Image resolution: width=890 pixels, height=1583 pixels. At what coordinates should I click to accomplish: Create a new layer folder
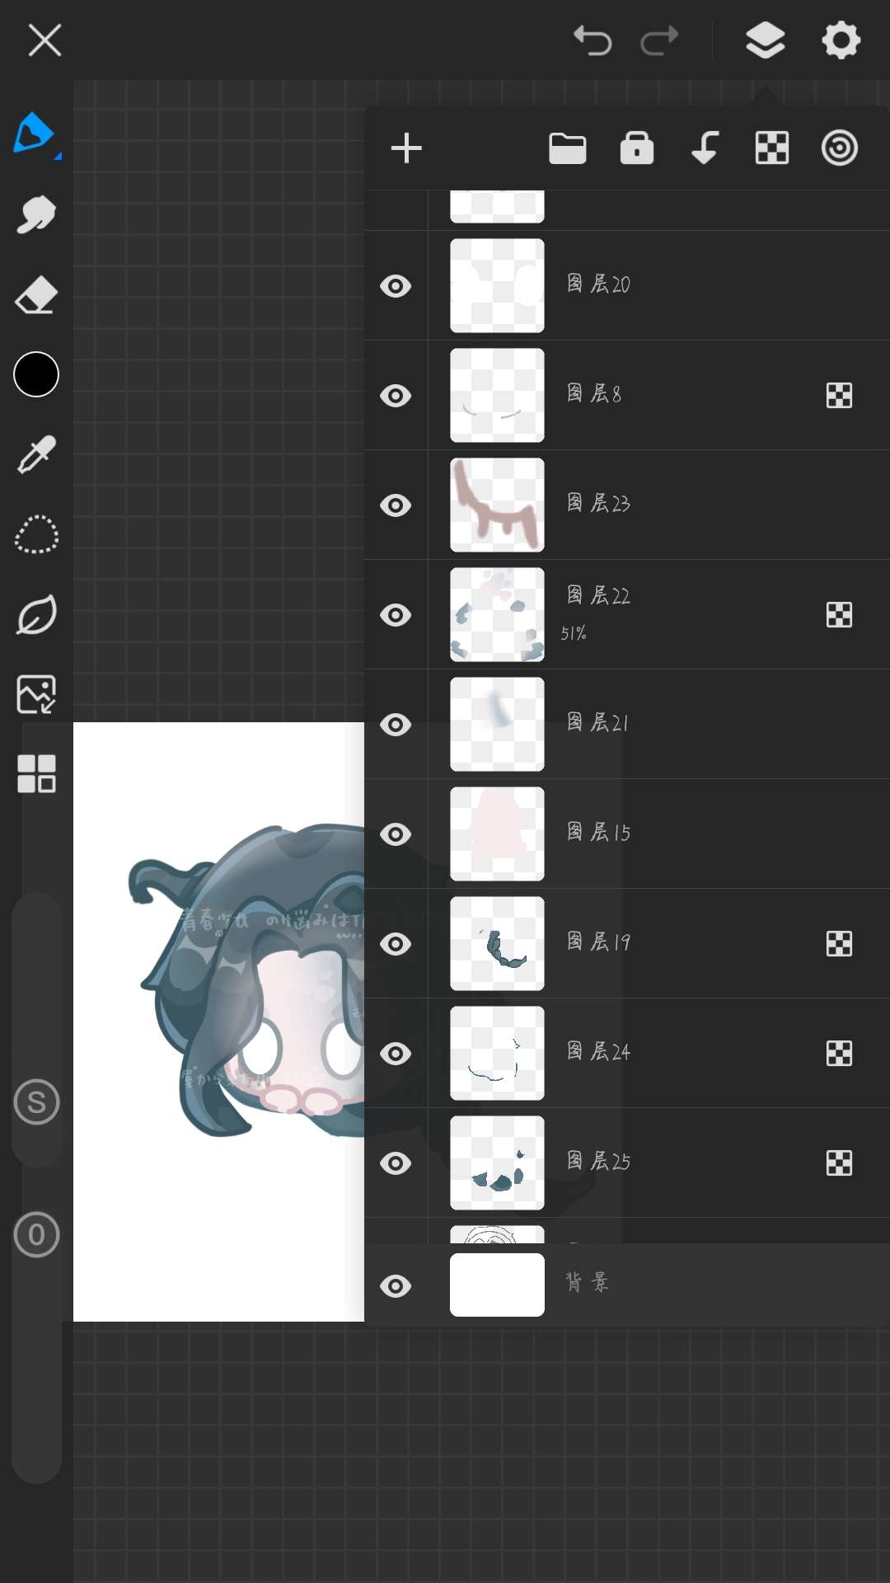(568, 149)
